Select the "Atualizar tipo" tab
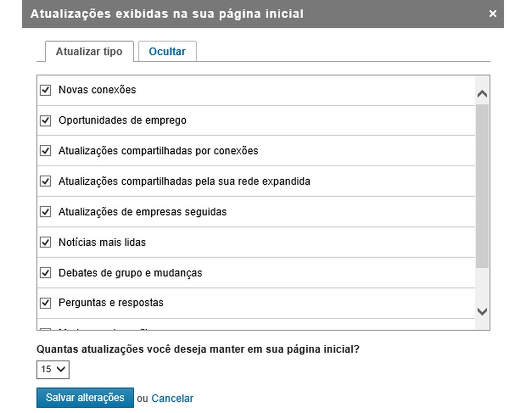This screenshot has width=526, height=413. [x=89, y=51]
